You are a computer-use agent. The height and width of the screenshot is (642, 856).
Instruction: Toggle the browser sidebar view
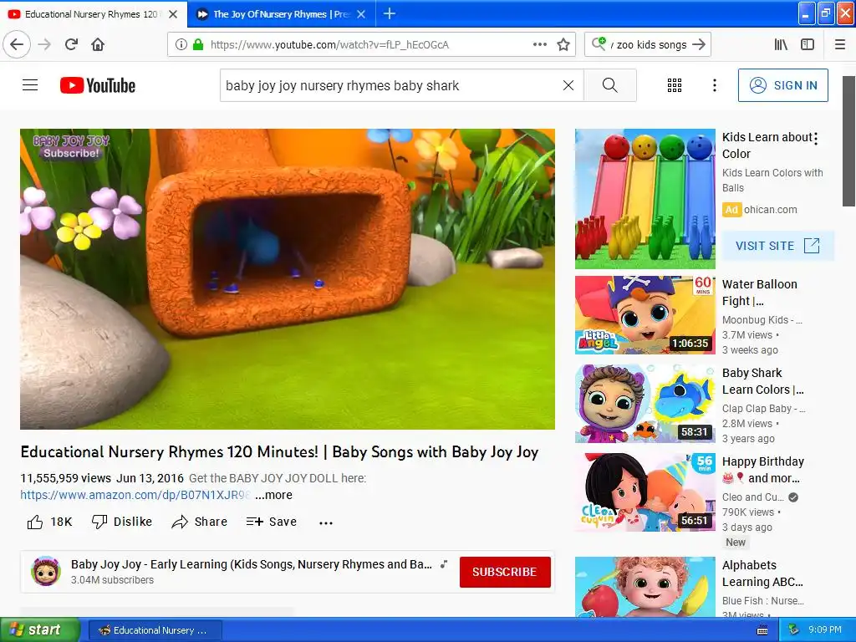click(x=808, y=44)
